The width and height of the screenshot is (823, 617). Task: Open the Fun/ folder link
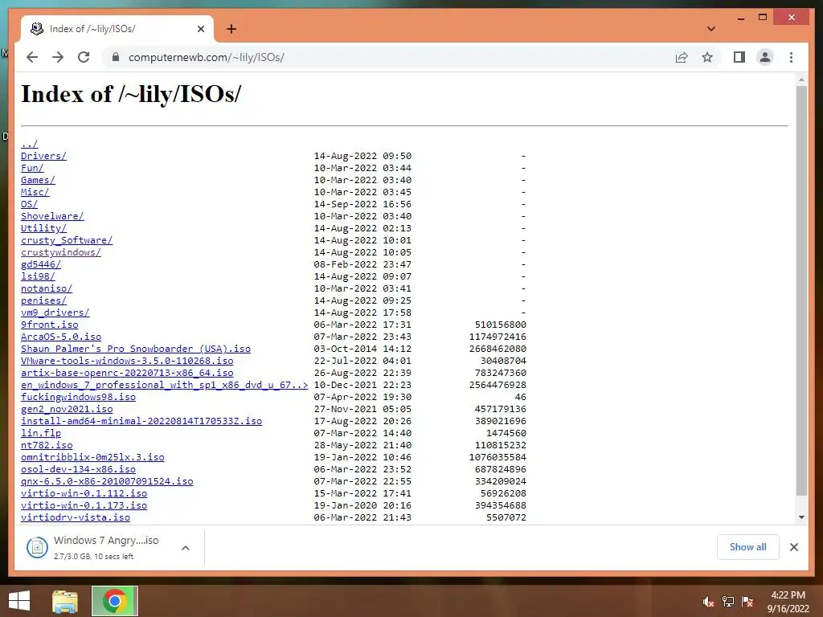[x=32, y=168]
